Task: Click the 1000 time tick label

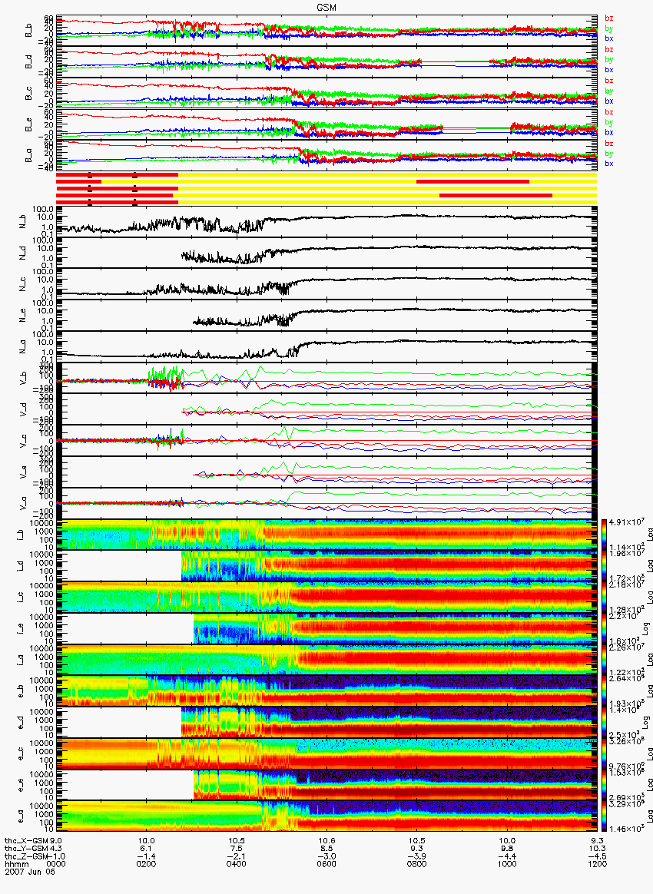Action: 507,864
